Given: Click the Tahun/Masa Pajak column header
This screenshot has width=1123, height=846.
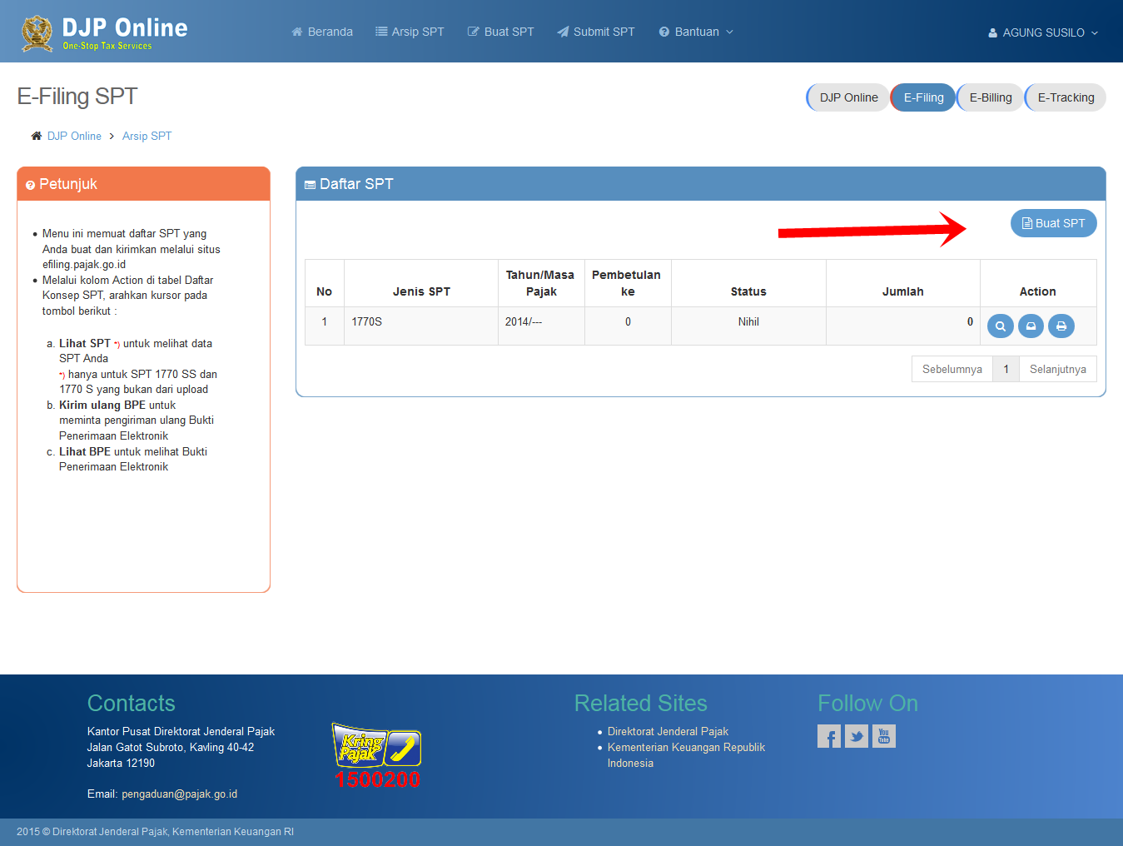Looking at the screenshot, I should pyautogui.click(x=541, y=283).
